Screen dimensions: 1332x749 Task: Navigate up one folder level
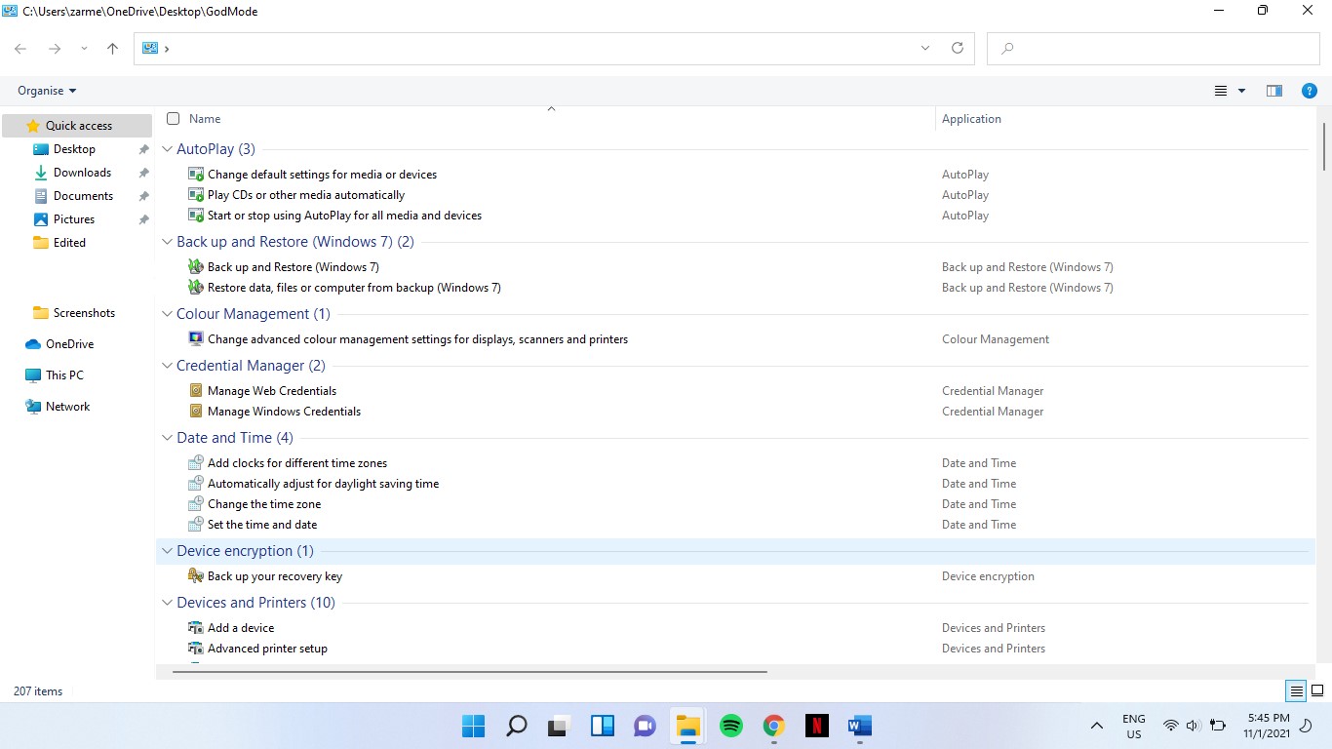112,48
